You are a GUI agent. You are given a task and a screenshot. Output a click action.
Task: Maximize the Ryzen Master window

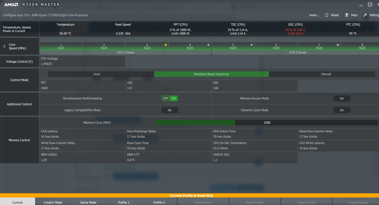(x=370, y=4)
